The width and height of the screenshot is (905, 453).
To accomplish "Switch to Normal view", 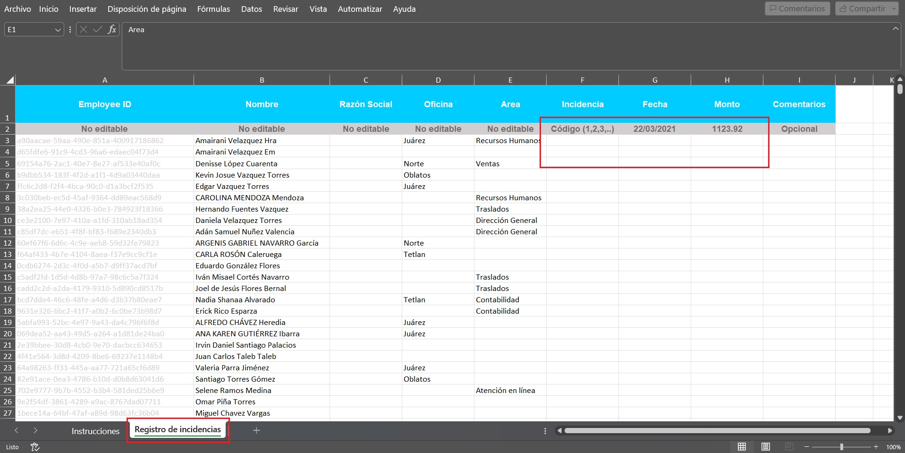I will [x=742, y=447].
